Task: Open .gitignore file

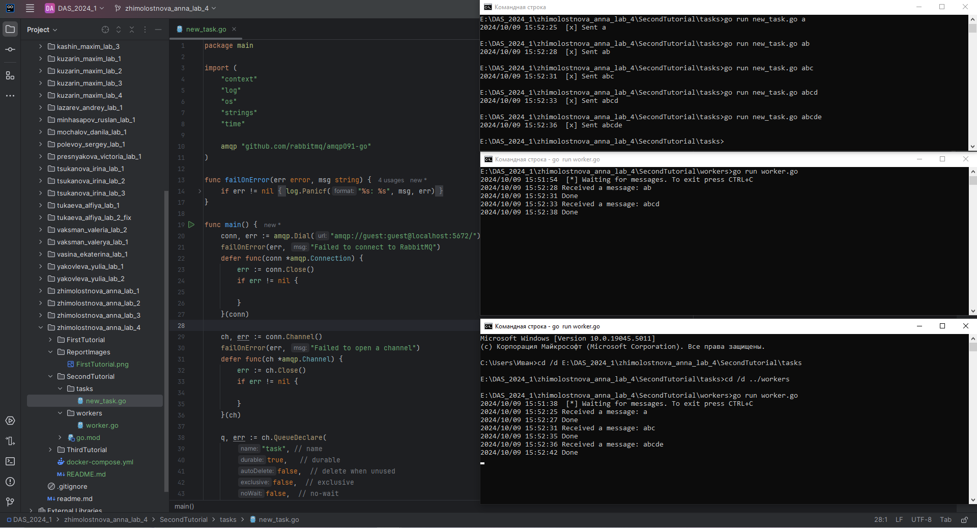Action: click(x=72, y=486)
